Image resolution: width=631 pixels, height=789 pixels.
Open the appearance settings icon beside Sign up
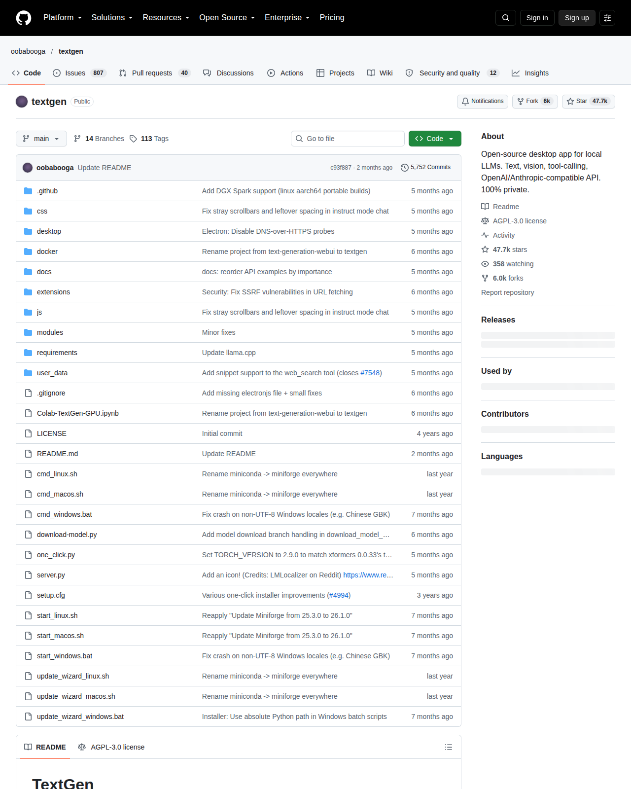(x=607, y=18)
